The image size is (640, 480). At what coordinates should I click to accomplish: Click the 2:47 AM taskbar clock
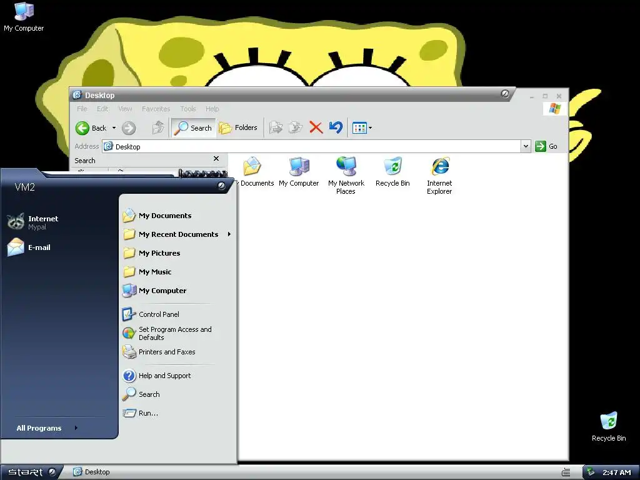tap(617, 472)
